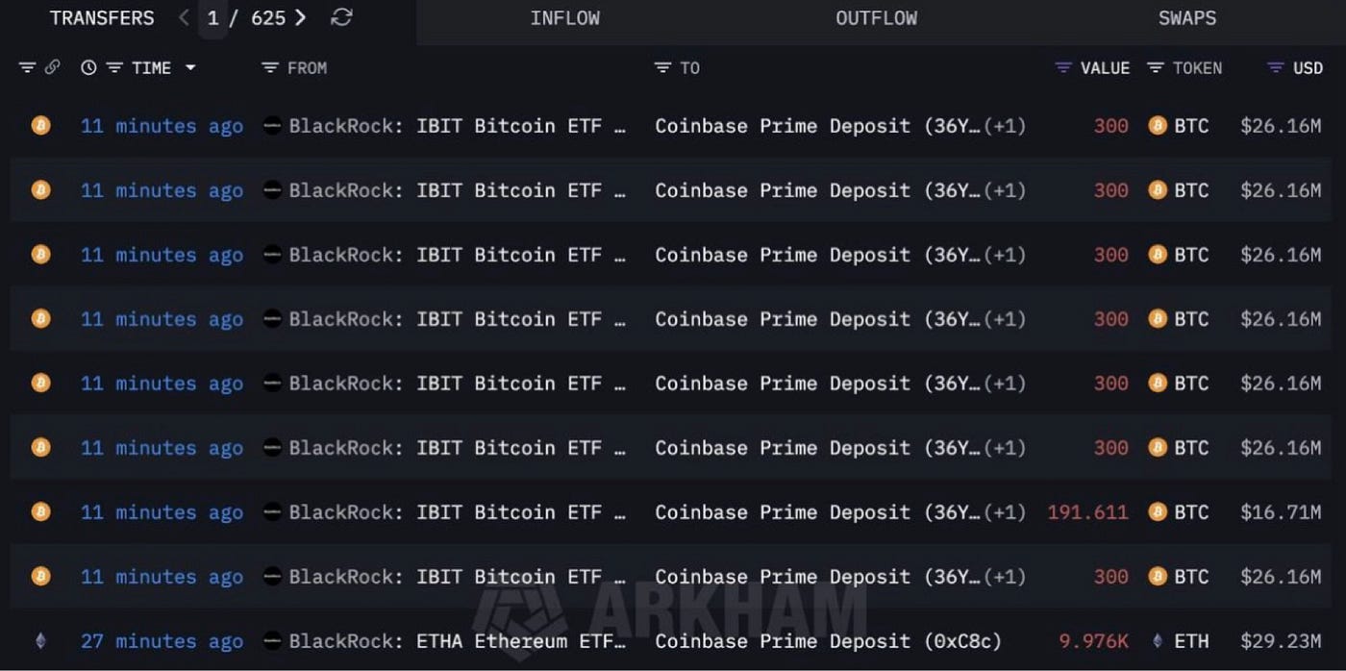Viewport: 1346px width, 671px height.
Task: Click the red 191.611 BTC value
Action: tap(1087, 512)
